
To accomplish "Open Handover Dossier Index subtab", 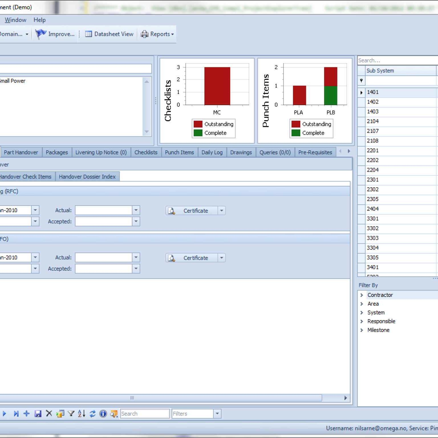I will [x=87, y=177].
